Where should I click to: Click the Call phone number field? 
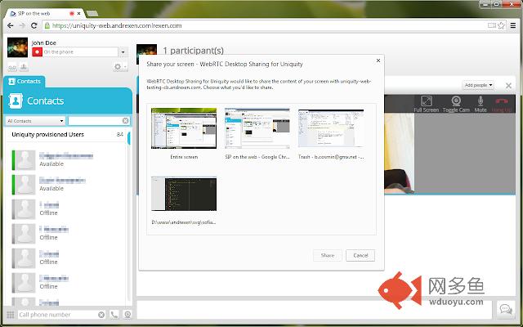(56, 314)
